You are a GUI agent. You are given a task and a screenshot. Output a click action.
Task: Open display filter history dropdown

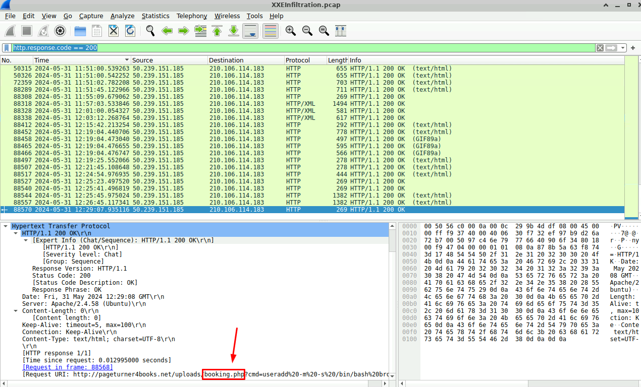pyautogui.click(x=623, y=48)
